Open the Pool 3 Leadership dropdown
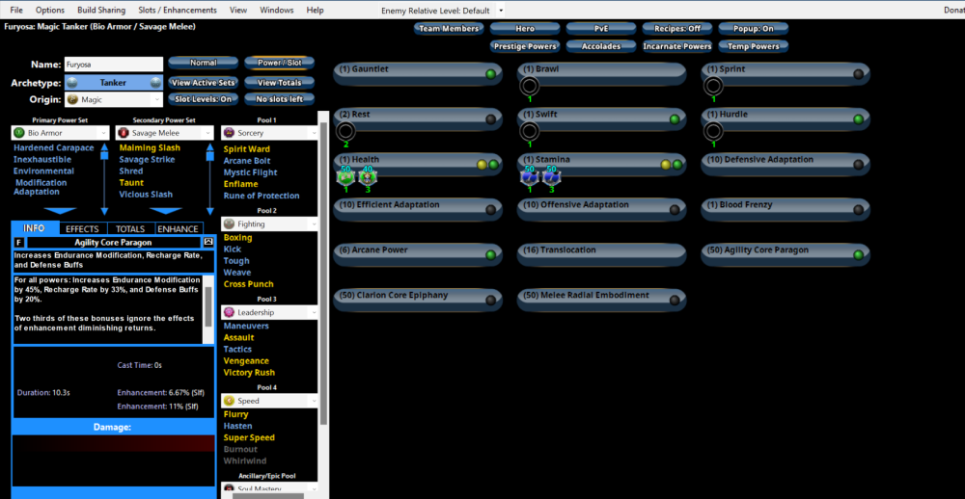The width and height of the screenshot is (965, 499). click(x=268, y=313)
